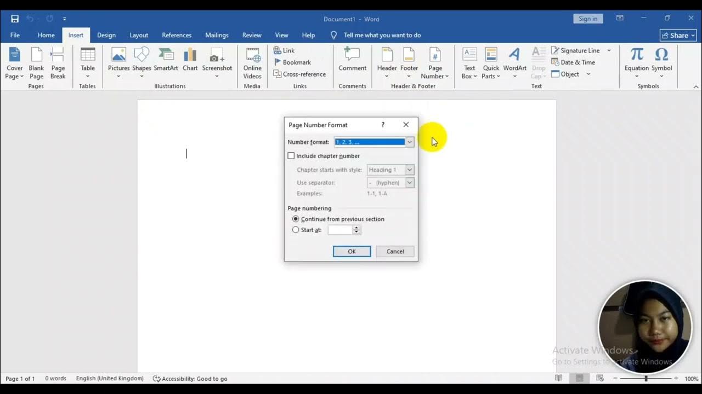Screen dimensions: 702x394
Task: Insert a Text Box
Action: 469,63
